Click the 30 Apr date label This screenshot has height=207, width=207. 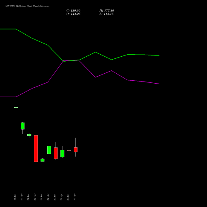[75, 197]
